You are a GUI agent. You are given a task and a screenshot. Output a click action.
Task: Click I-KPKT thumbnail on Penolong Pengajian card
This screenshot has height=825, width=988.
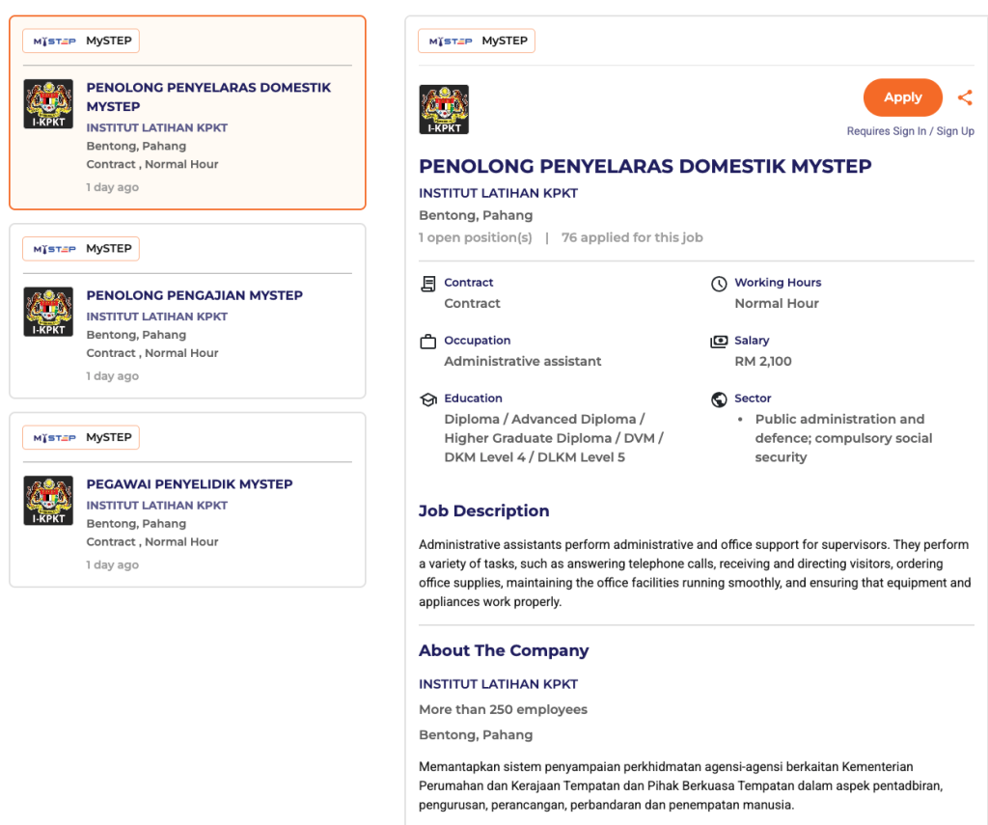point(48,312)
